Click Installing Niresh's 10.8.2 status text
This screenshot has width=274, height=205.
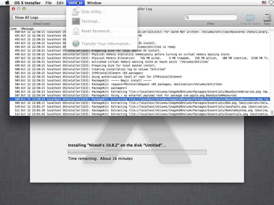click(x=117, y=145)
